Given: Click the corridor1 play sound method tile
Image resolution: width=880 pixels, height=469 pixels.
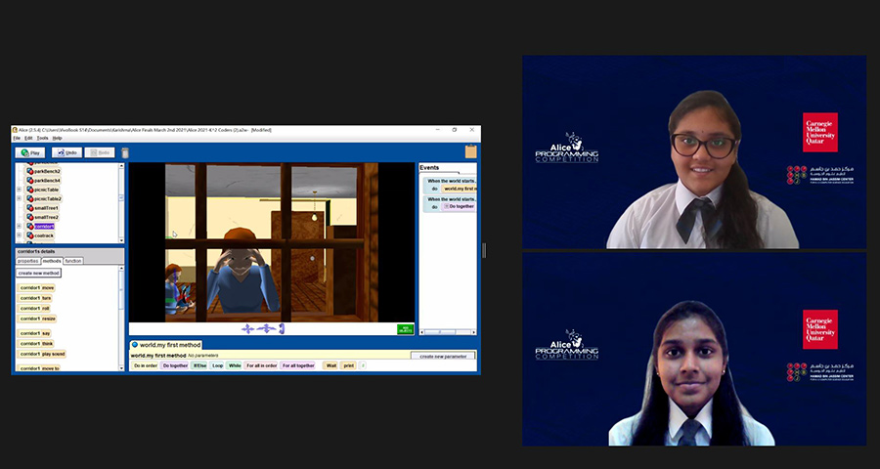Looking at the screenshot, I should [41, 354].
